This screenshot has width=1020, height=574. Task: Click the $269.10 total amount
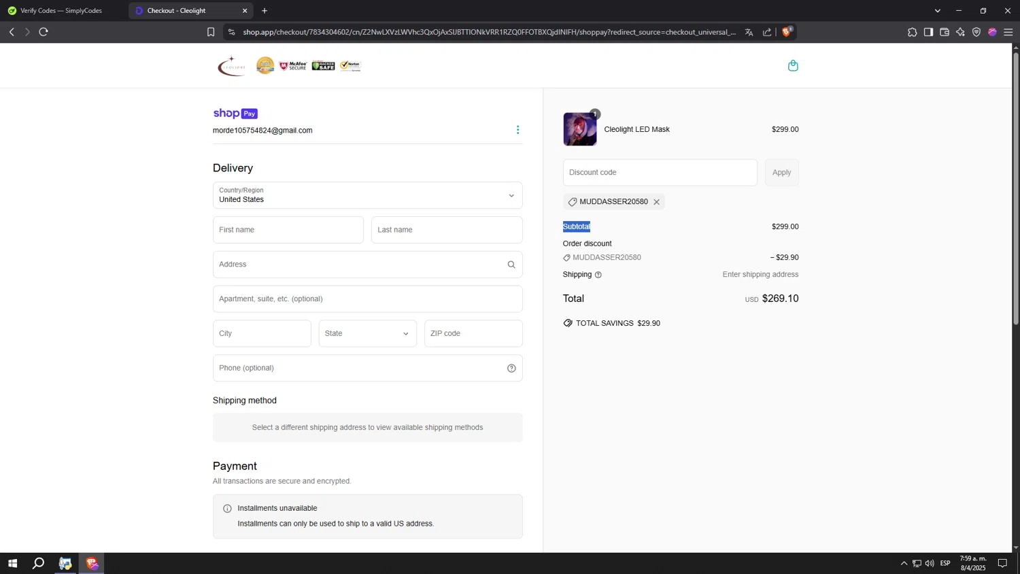pyautogui.click(x=780, y=299)
